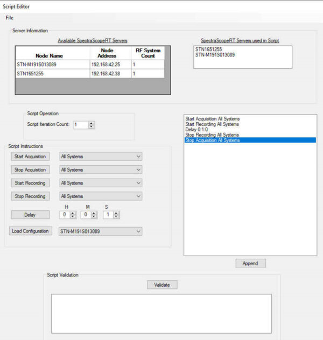Increment the delay hours spinner
The height and width of the screenshot is (340, 323).
(73, 213)
